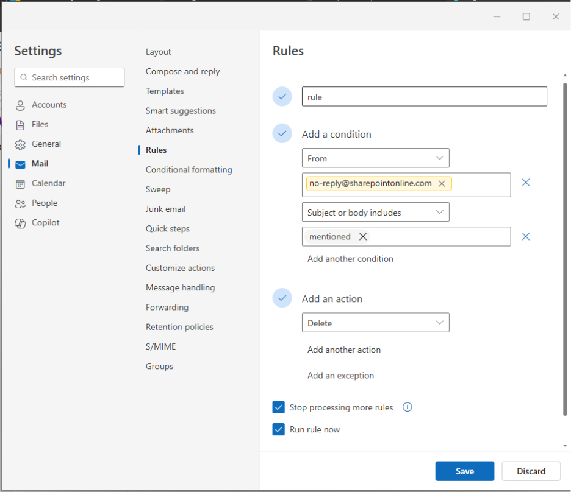Open the Subject or body includes dropdown

(x=375, y=213)
